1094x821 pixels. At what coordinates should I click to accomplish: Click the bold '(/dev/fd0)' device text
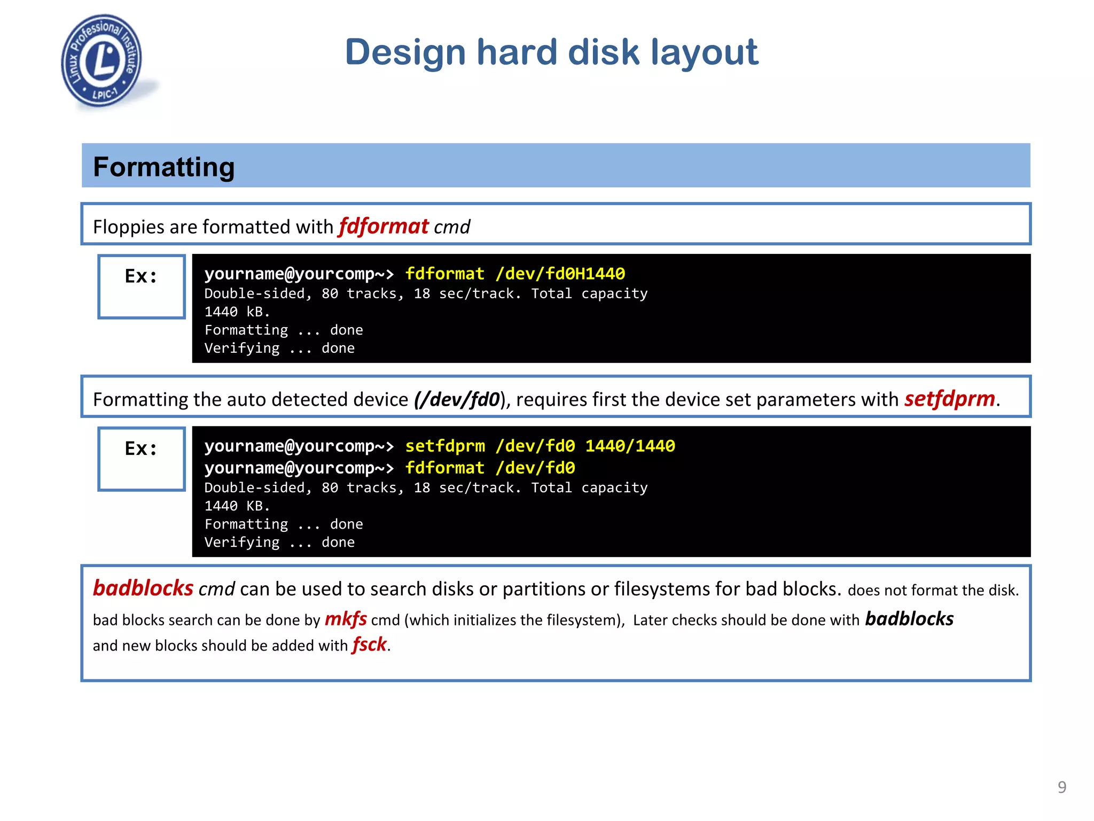(x=458, y=400)
